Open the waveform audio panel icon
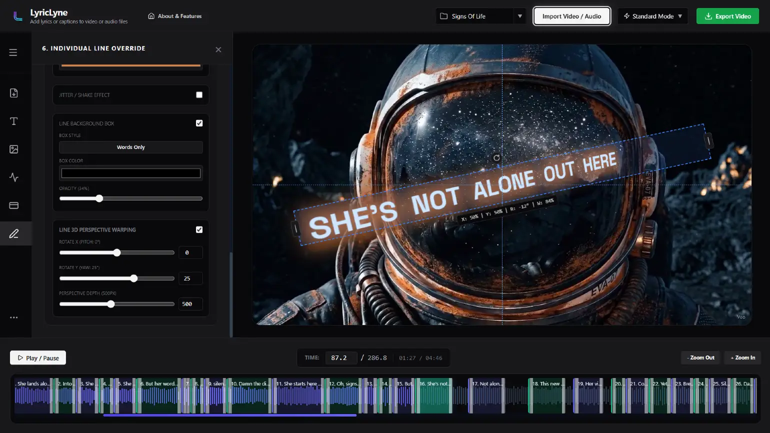Screen dimensions: 770x433 point(13,177)
